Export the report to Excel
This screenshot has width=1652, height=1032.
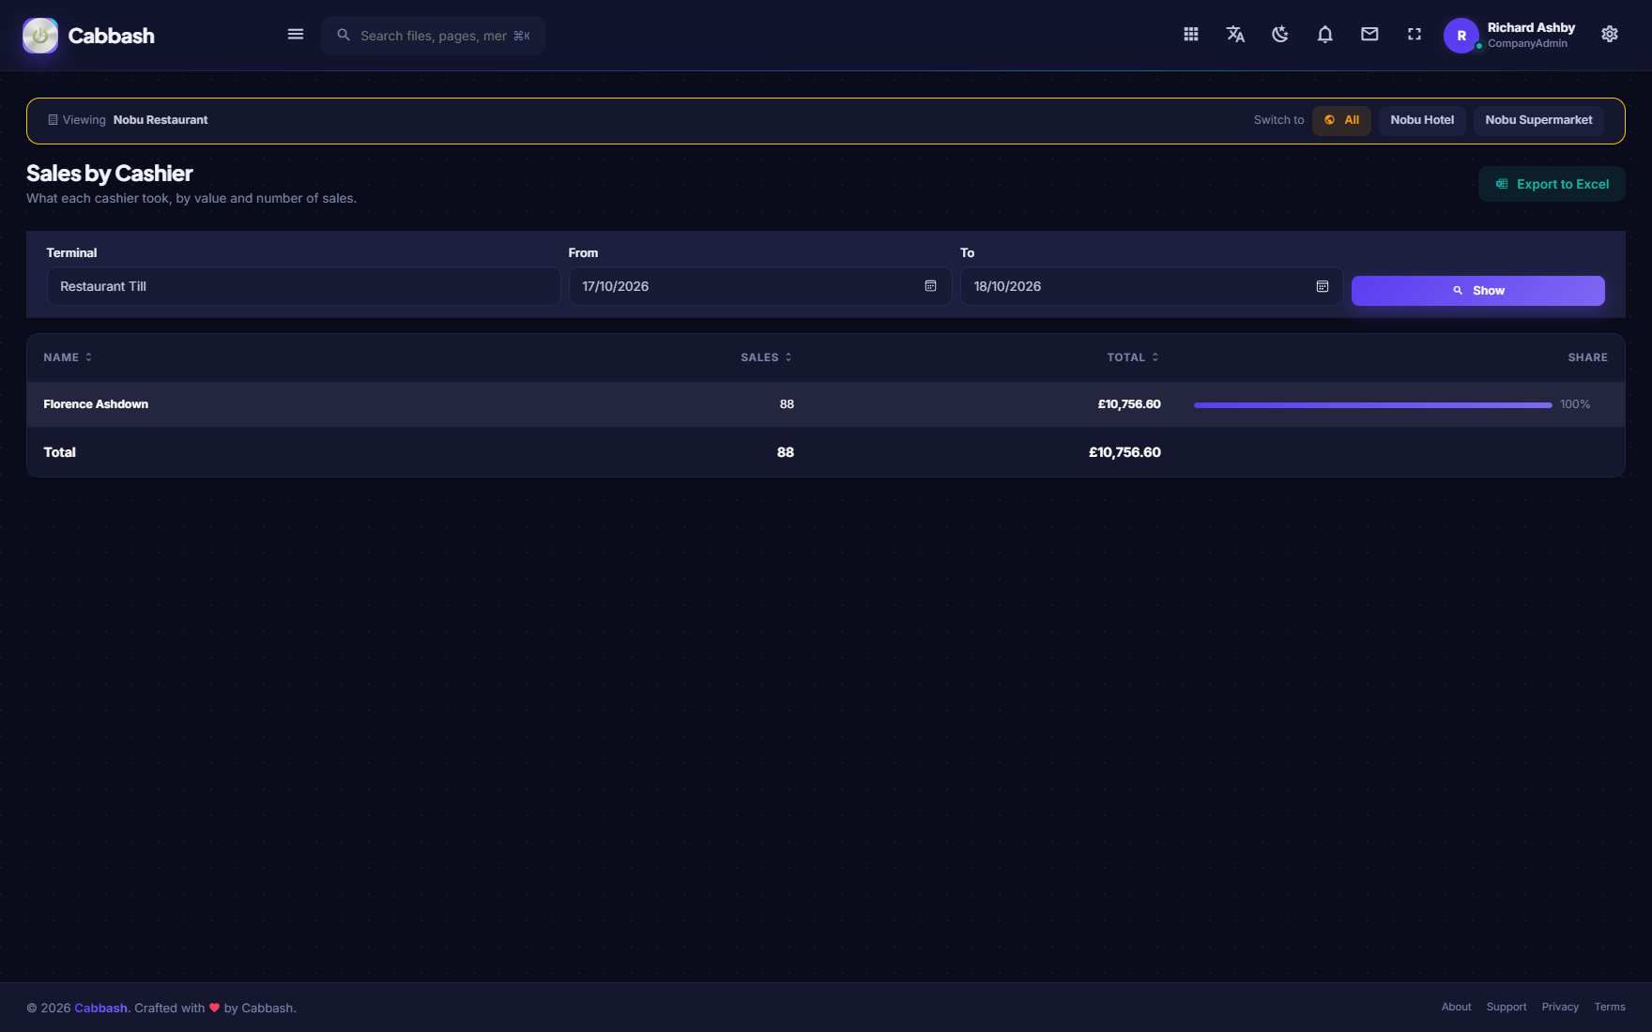pos(1552,184)
